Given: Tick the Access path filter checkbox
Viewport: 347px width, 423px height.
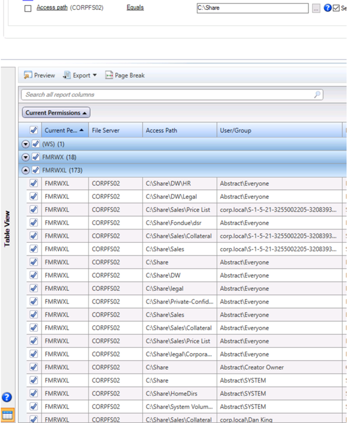Looking at the screenshot, I should (x=28, y=8).
